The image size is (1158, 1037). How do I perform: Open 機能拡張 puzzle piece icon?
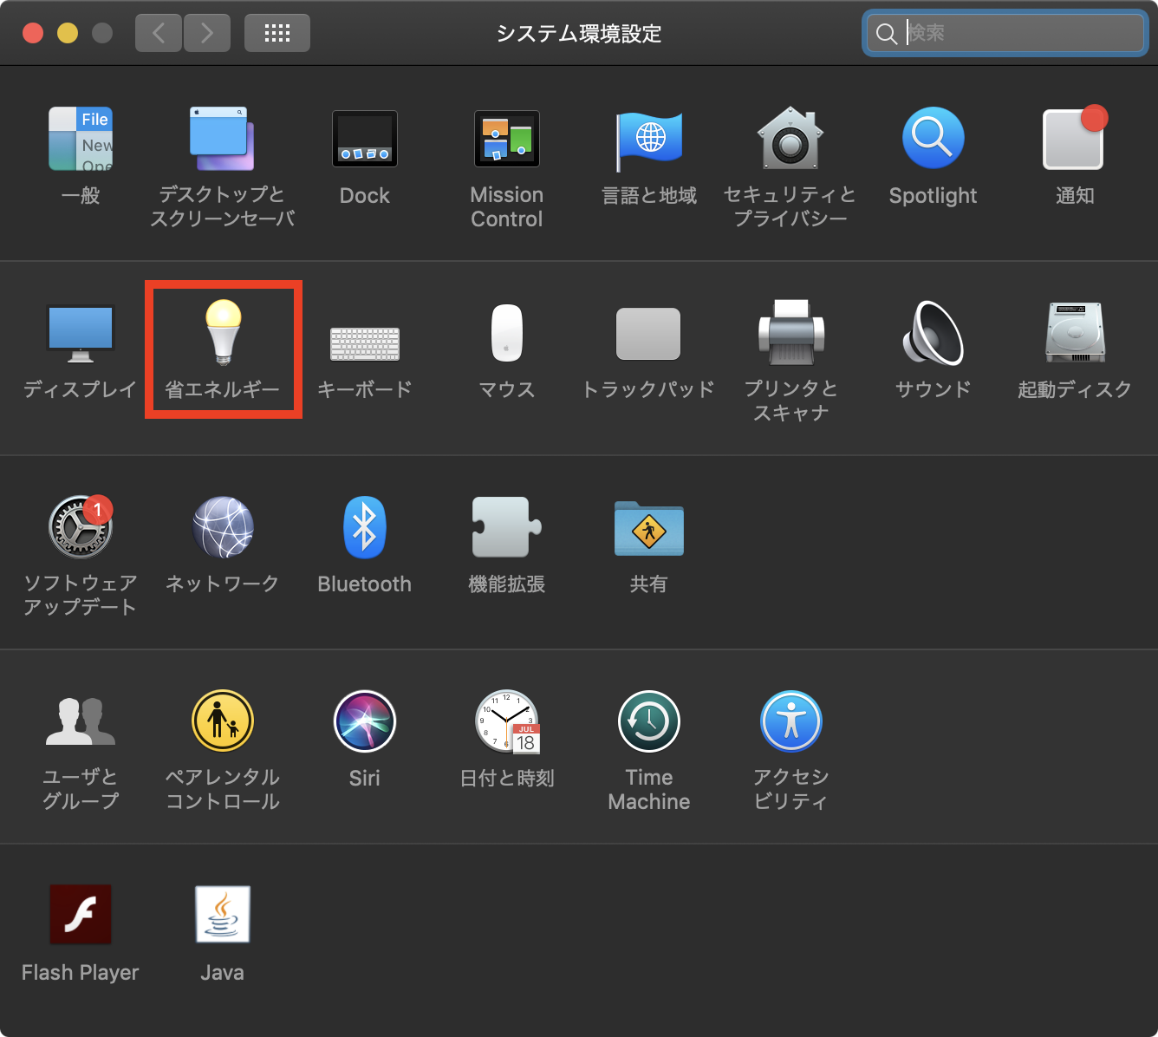tap(507, 527)
